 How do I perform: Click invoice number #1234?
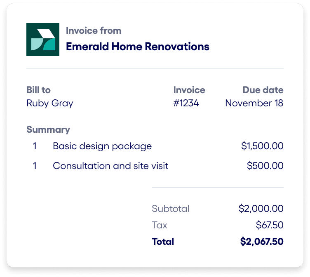(x=186, y=103)
